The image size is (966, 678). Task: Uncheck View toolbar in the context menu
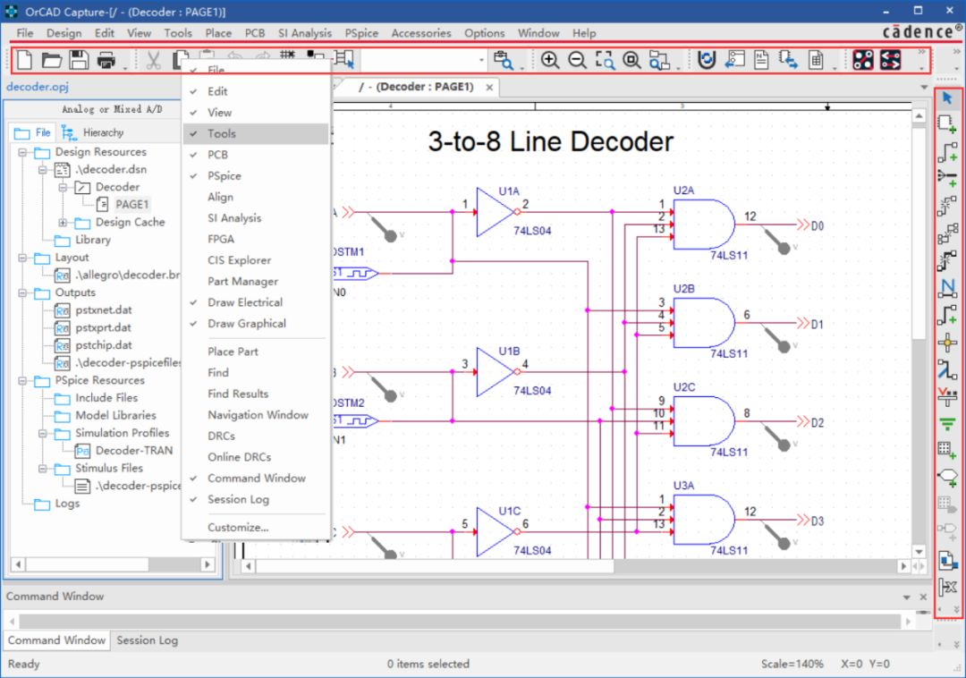click(256, 112)
